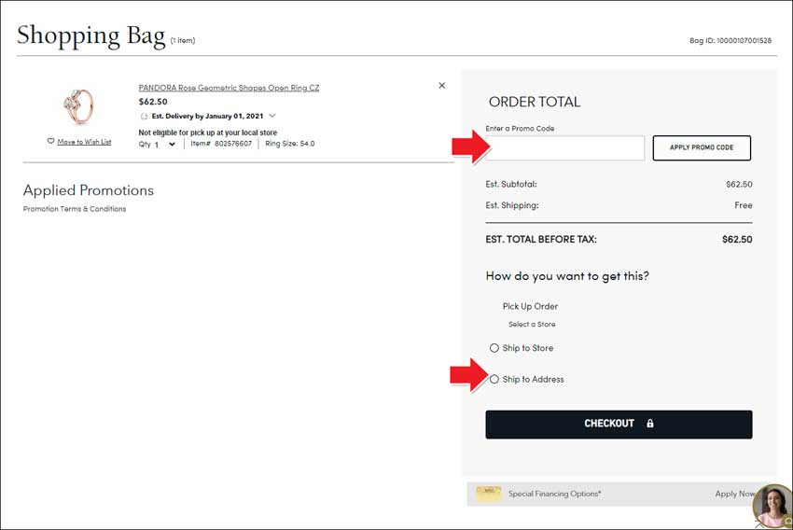The width and height of the screenshot is (793, 530).
Task: Click the Bag ID: 10000107001528 text
Action: click(x=730, y=40)
